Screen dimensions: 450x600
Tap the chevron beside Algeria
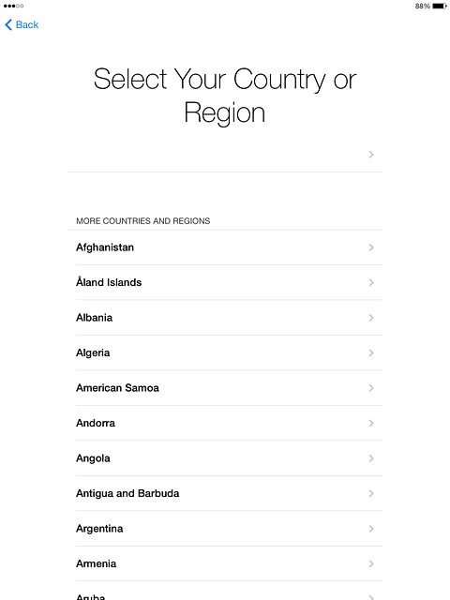(371, 352)
